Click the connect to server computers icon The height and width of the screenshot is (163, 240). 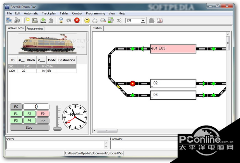9,20
